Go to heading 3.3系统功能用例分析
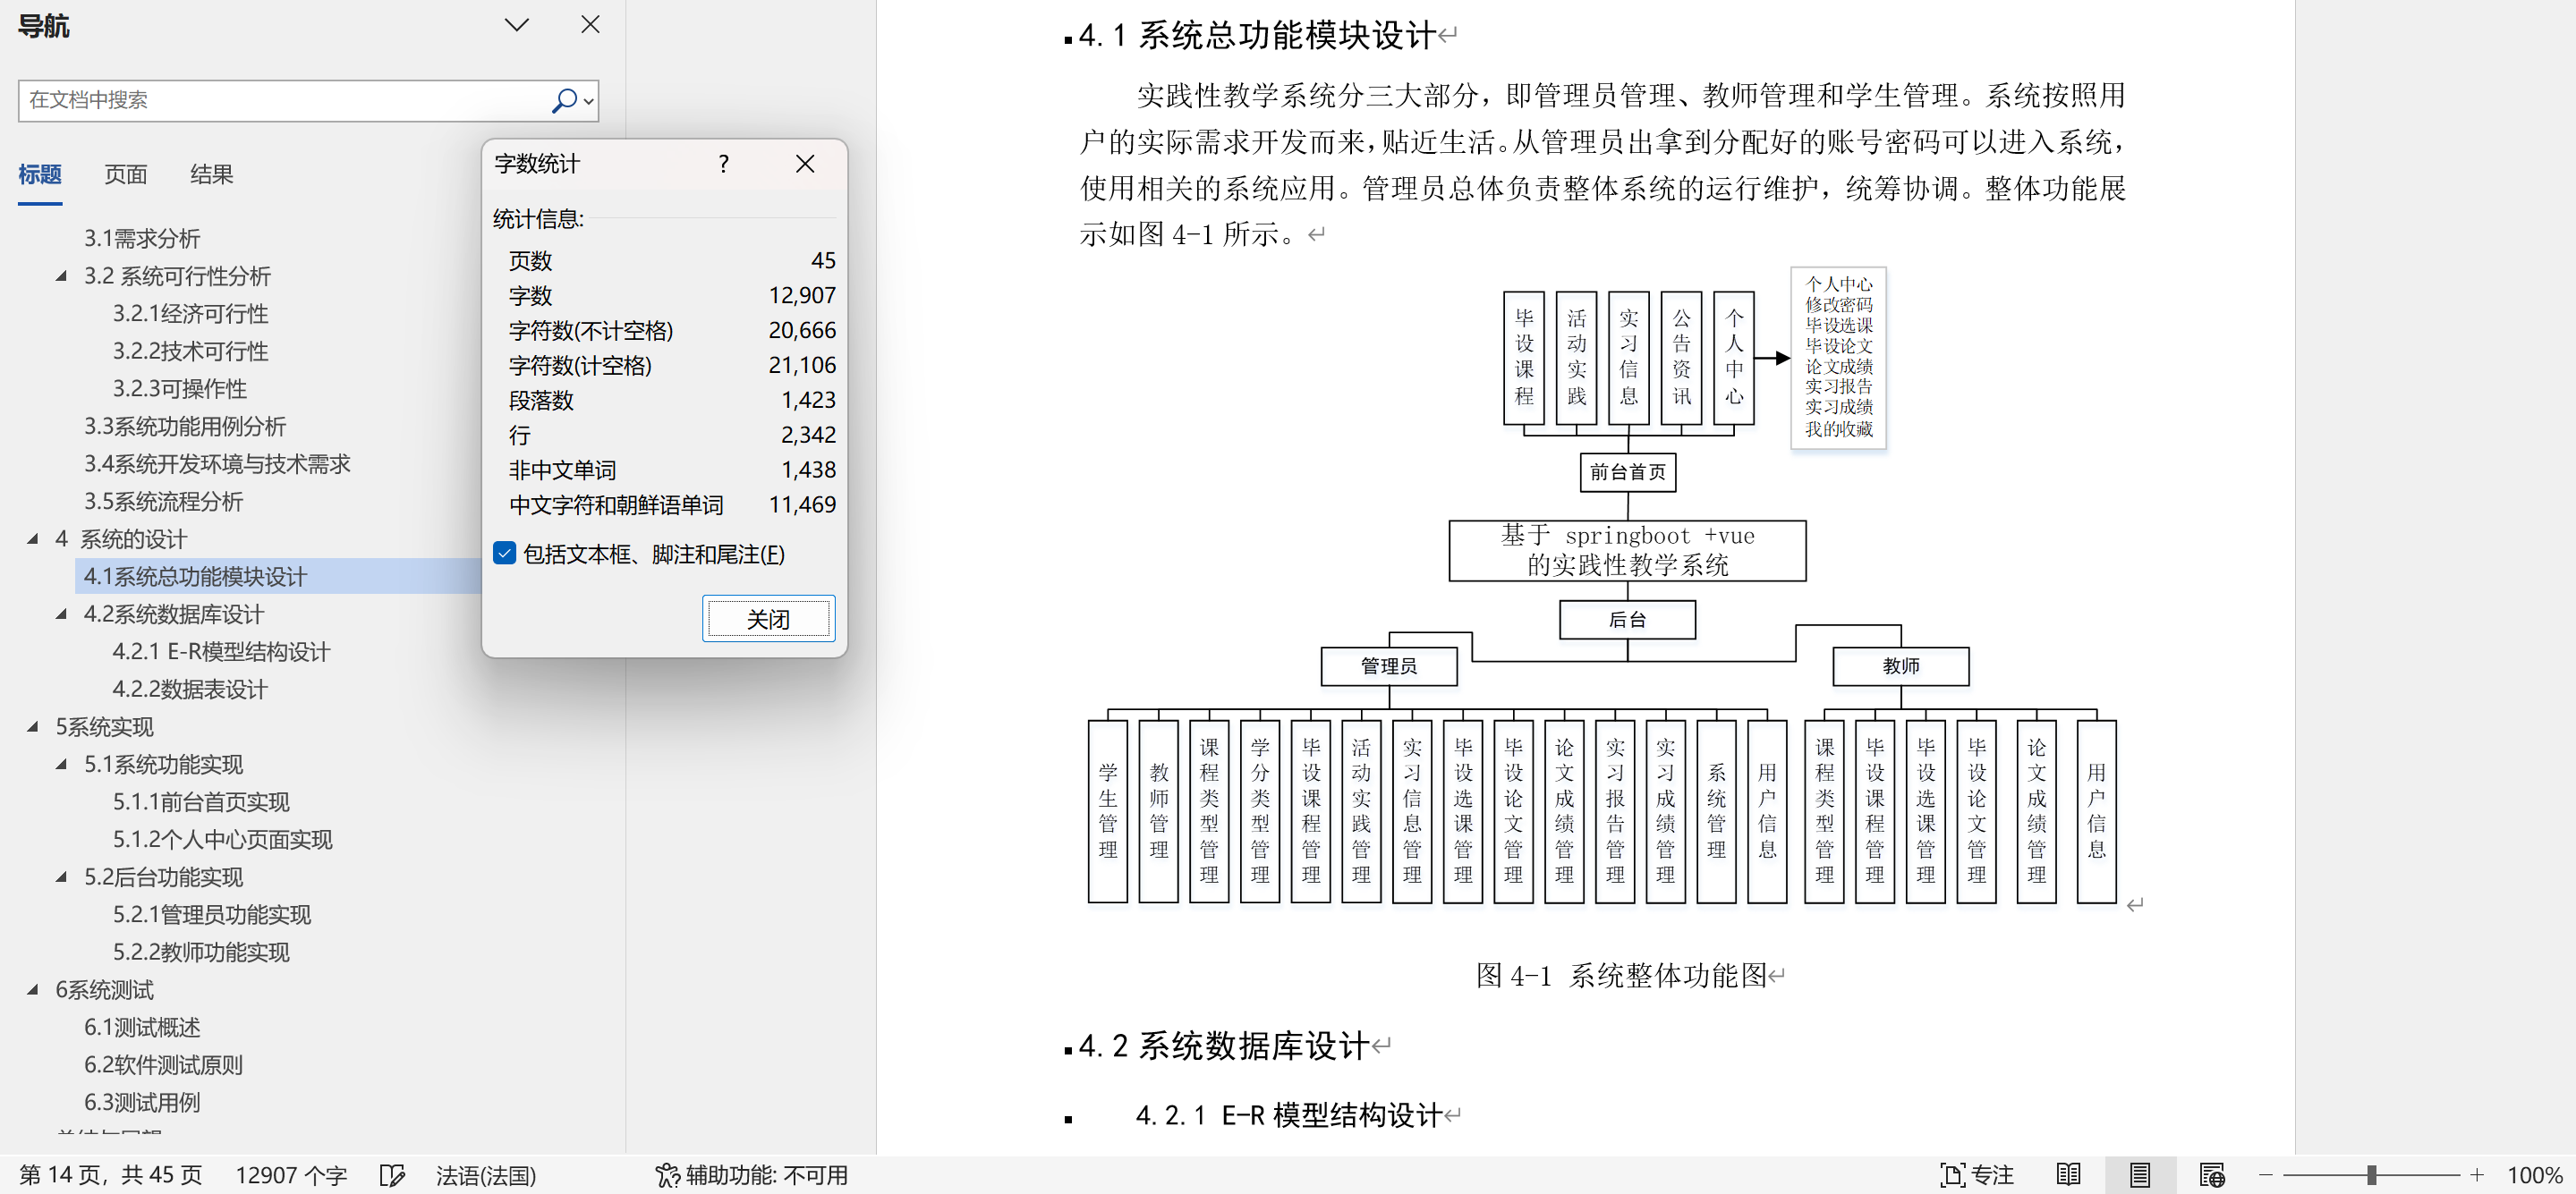Image resolution: width=2576 pixels, height=1194 pixels. pos(185,426)
